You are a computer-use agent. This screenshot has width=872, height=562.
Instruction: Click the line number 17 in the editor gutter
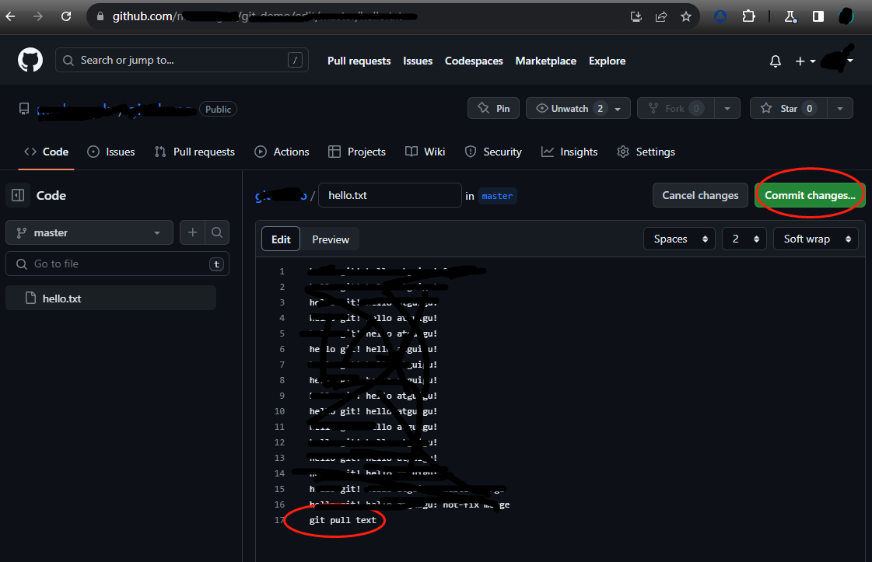279,520
